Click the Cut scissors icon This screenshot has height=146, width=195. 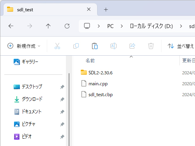click(x=57, y=46)
